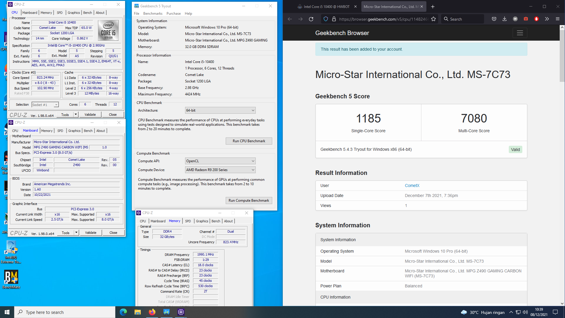Click Run Compute Benchmark button

point(249,201)
